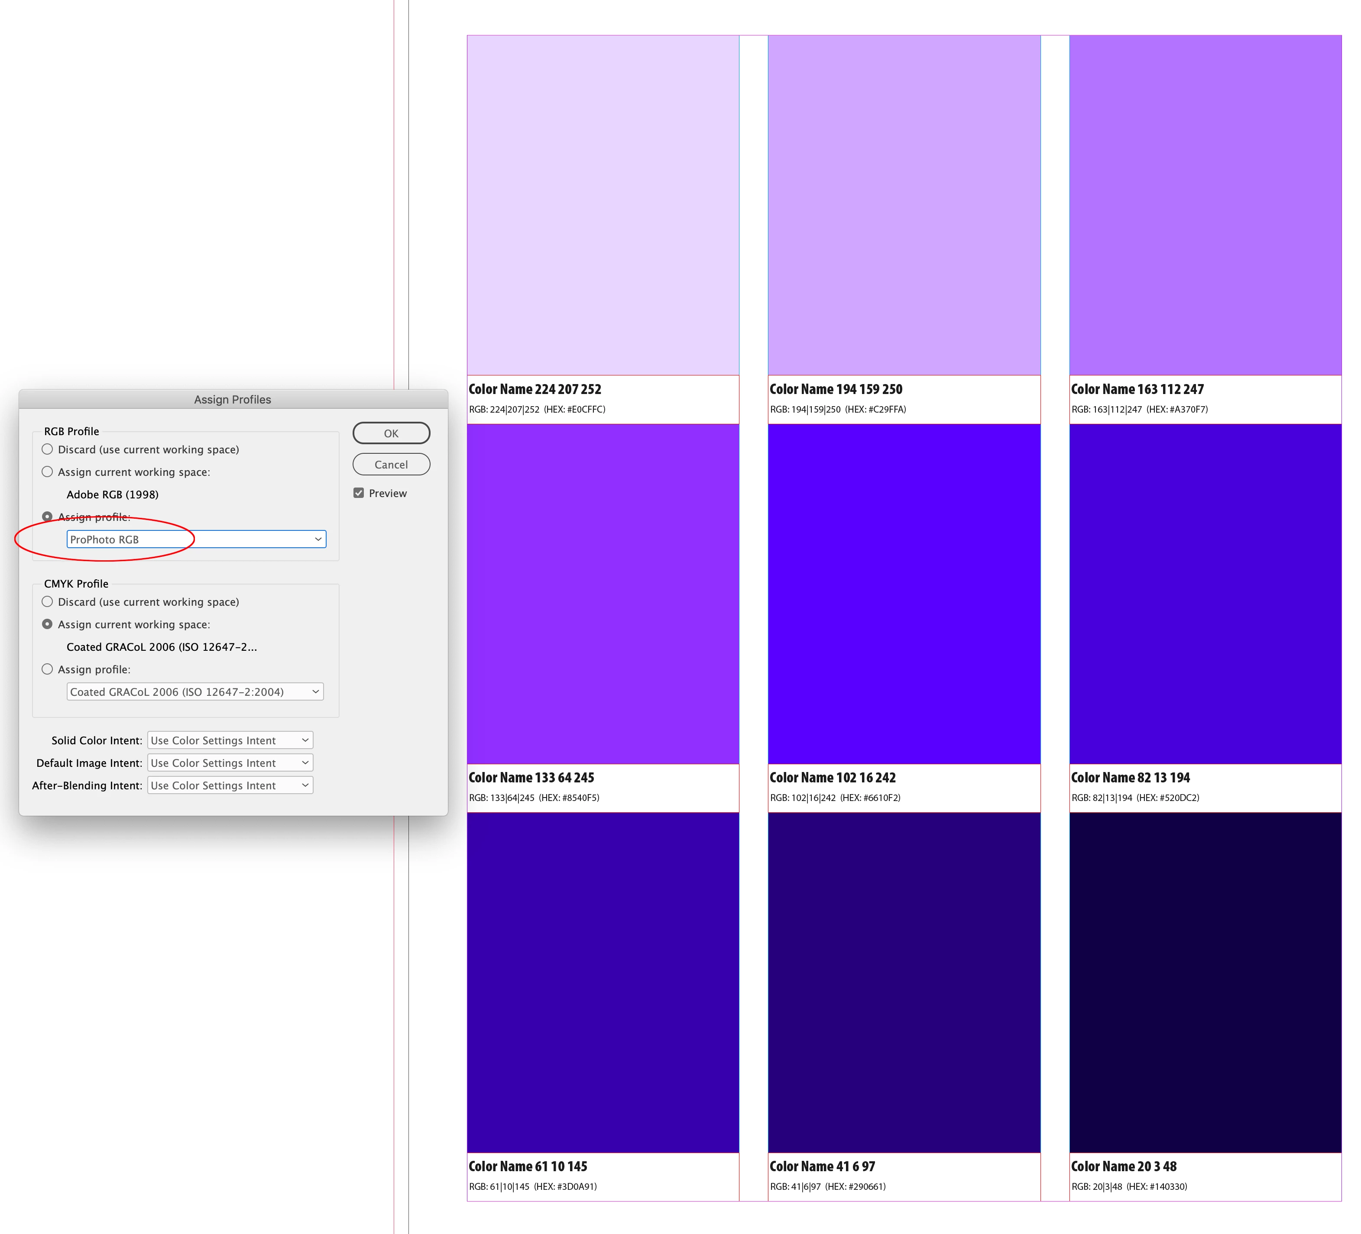Click the purple swatch 163 112 247
This screenshot has width=1361, height=1234.
point(1205,204)
